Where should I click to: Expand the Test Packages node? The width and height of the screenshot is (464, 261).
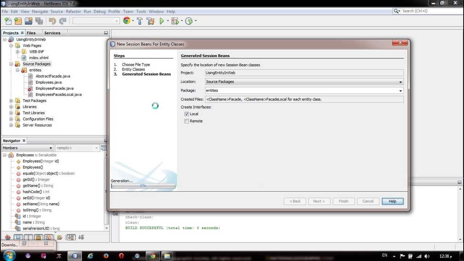11,101
